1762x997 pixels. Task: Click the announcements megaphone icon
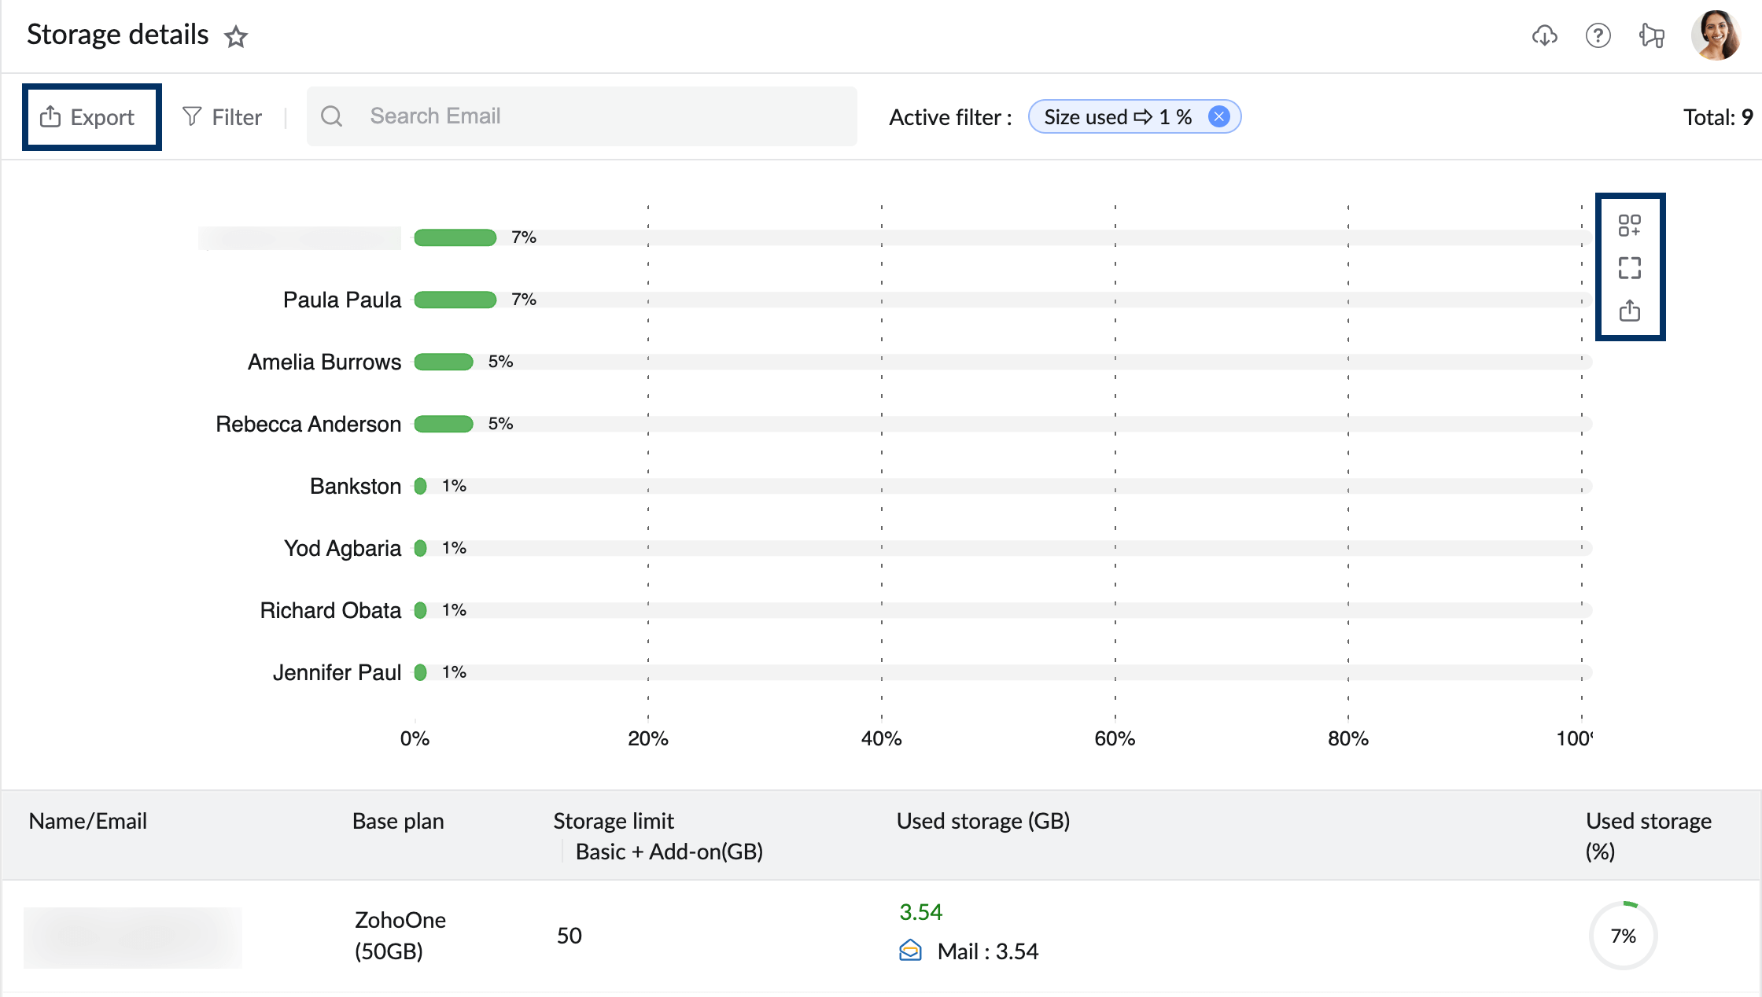(x=1651, y=35)
